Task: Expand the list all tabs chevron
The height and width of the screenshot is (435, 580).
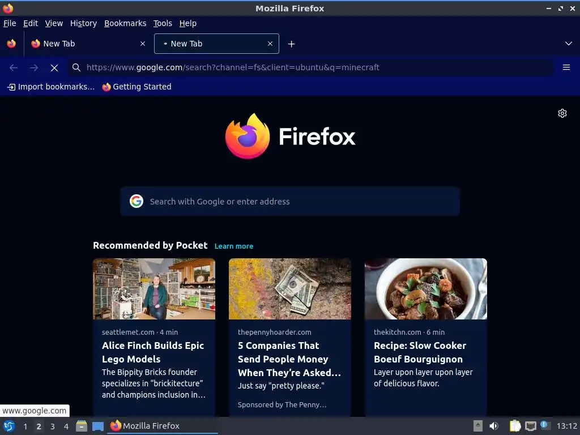Action: click(569, 44)
